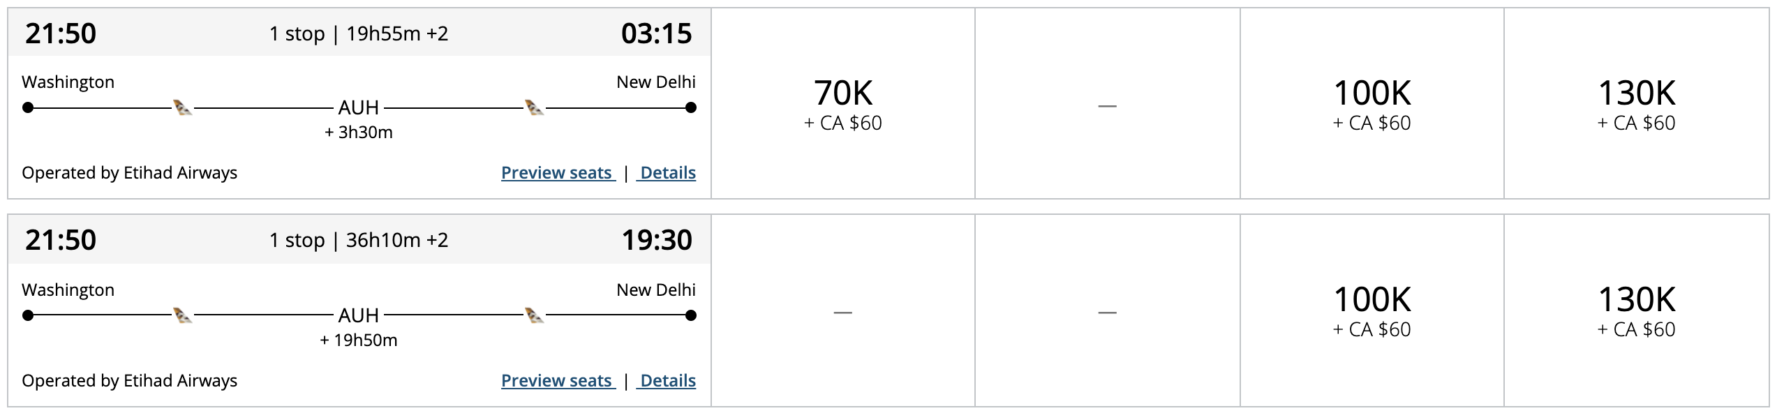Image resolution: width=1784 pixels, height=420 pixels.
Task: Click Washington origin dot on 03:15 arrival flight
Action: 28,107
